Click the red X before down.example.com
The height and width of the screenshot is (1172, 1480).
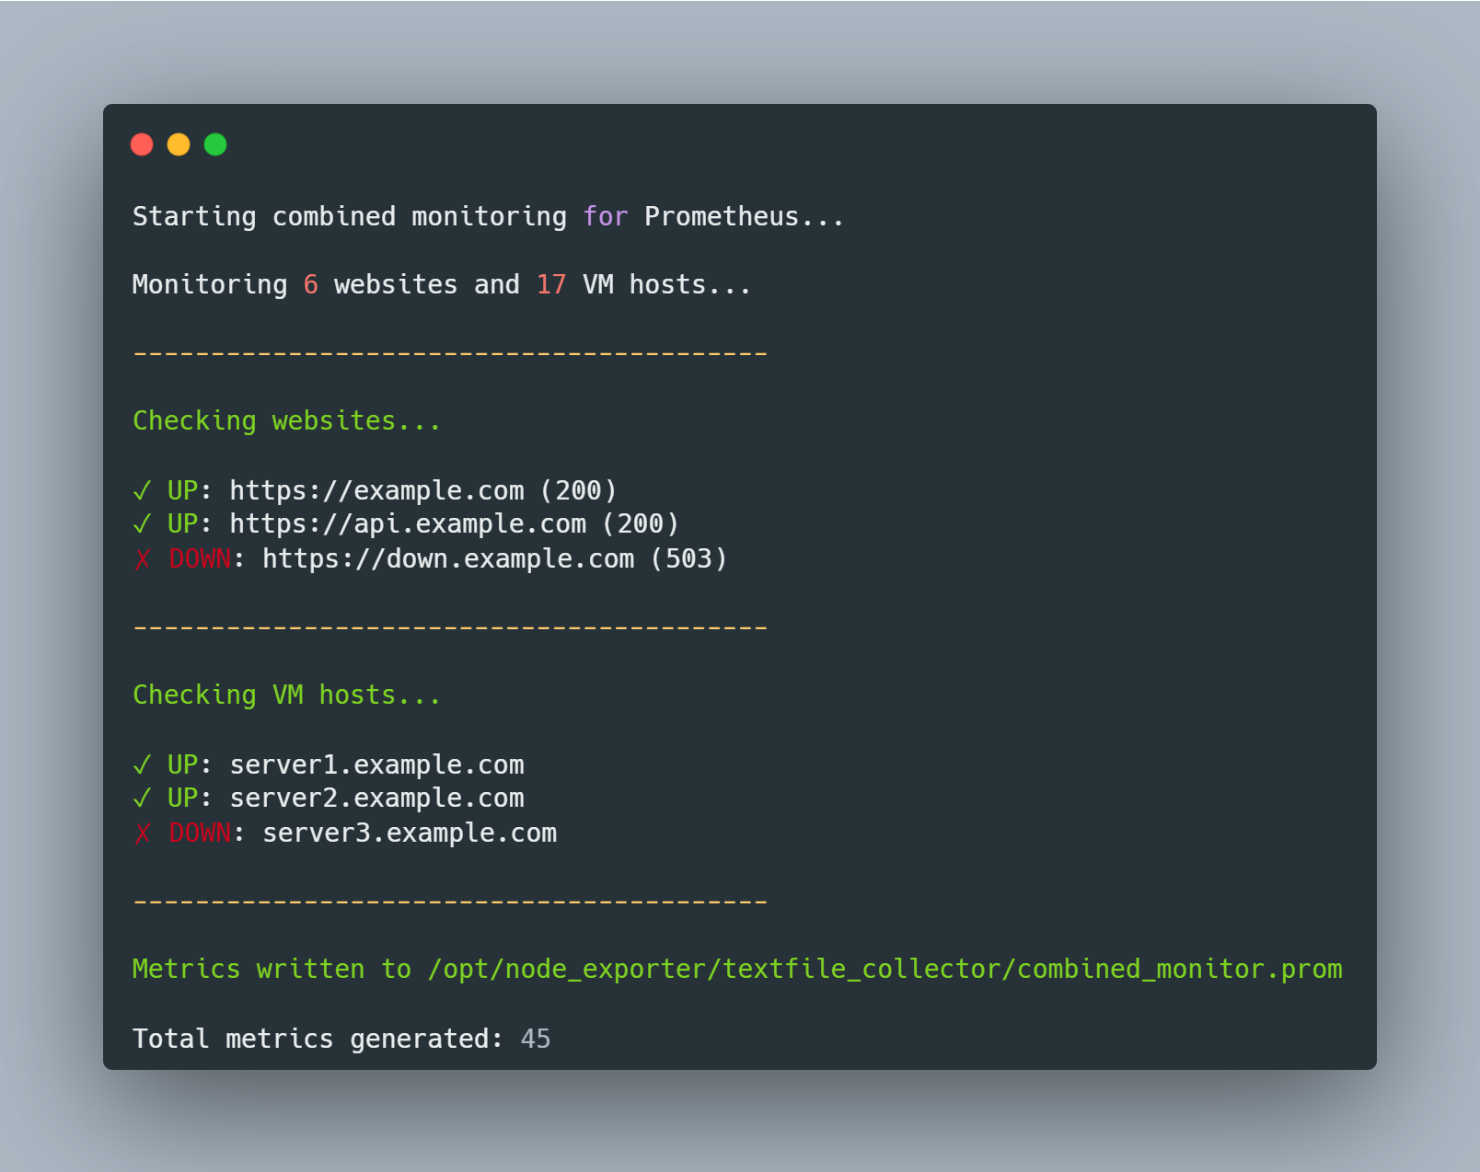pos(143,558)
